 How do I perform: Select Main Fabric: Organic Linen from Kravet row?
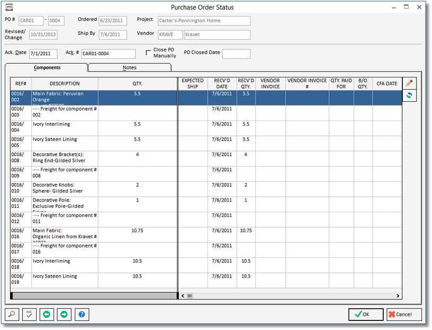[x=206, y=235]
